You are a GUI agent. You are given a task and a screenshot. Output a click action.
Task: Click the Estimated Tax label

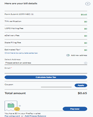click(13, 50)
